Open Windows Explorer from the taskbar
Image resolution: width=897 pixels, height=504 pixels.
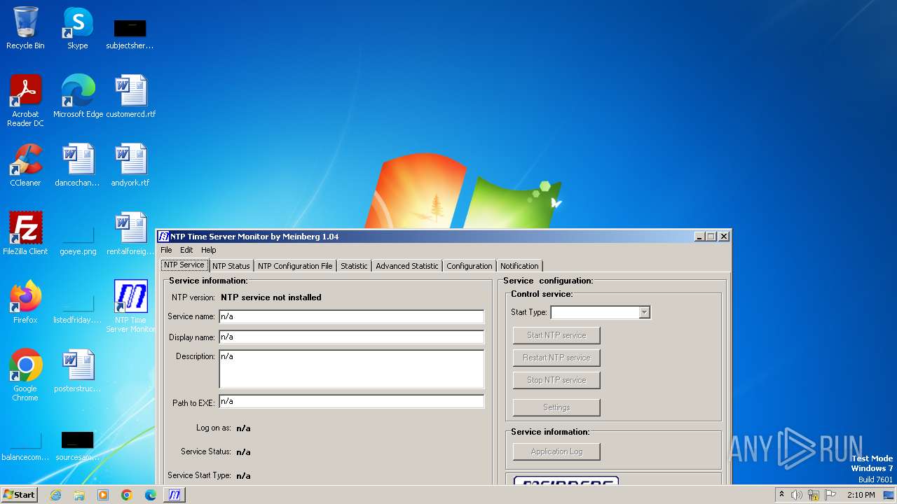click(x=79, y=495)
